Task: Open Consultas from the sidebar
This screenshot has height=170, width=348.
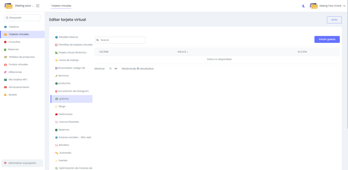Action: coord(14,42)
